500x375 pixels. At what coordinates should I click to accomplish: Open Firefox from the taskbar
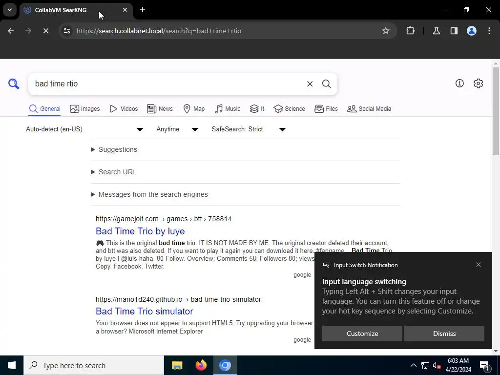coord(201,365)
